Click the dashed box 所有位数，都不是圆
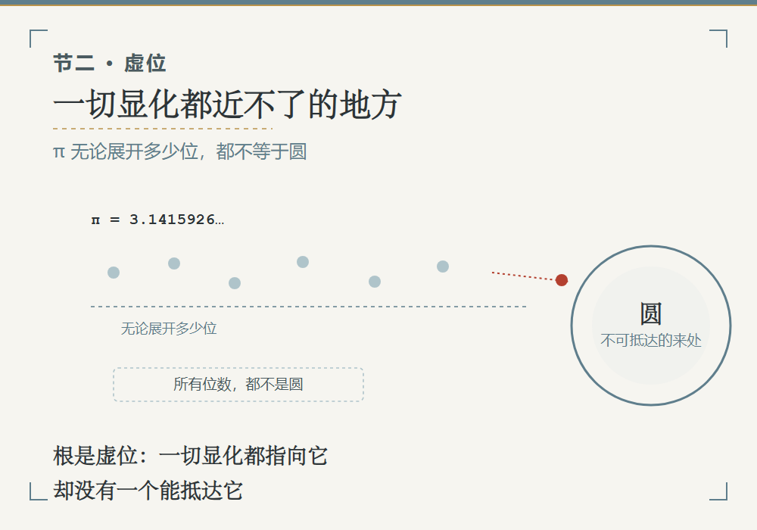Screen dimensions: 757x530 [238, 385]
